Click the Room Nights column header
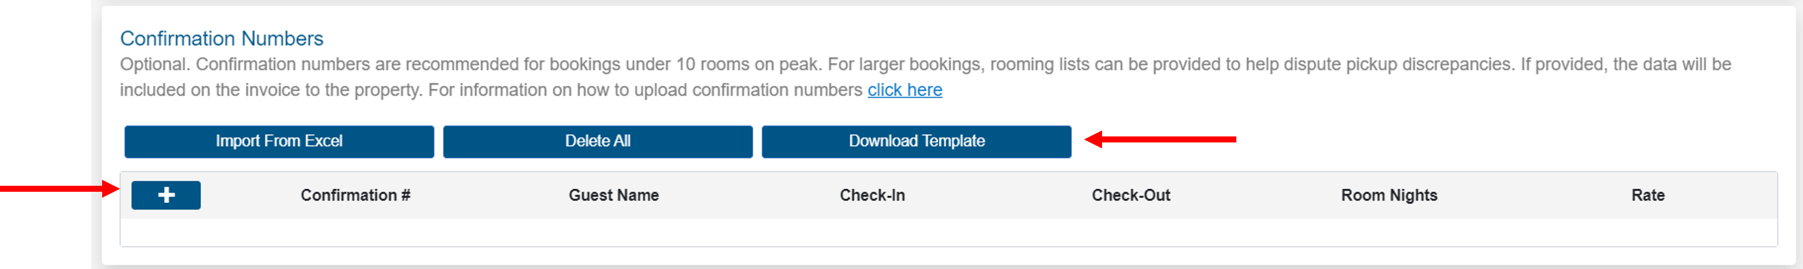This screenshot has height=269, width=1803. click(x=1389, y=196)
